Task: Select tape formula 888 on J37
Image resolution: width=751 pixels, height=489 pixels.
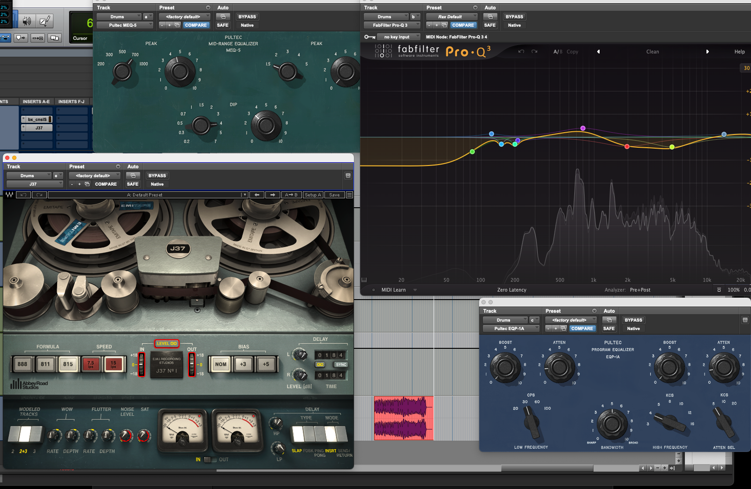Action: point(23,364)
